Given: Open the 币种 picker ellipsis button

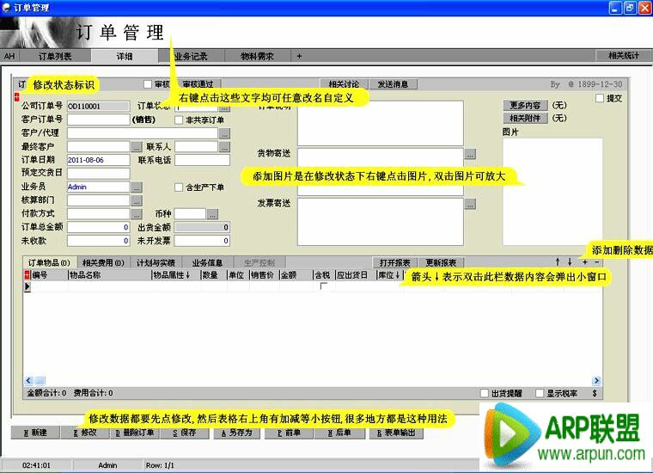Looking at the screenshot, I should [x=212, y=213].
